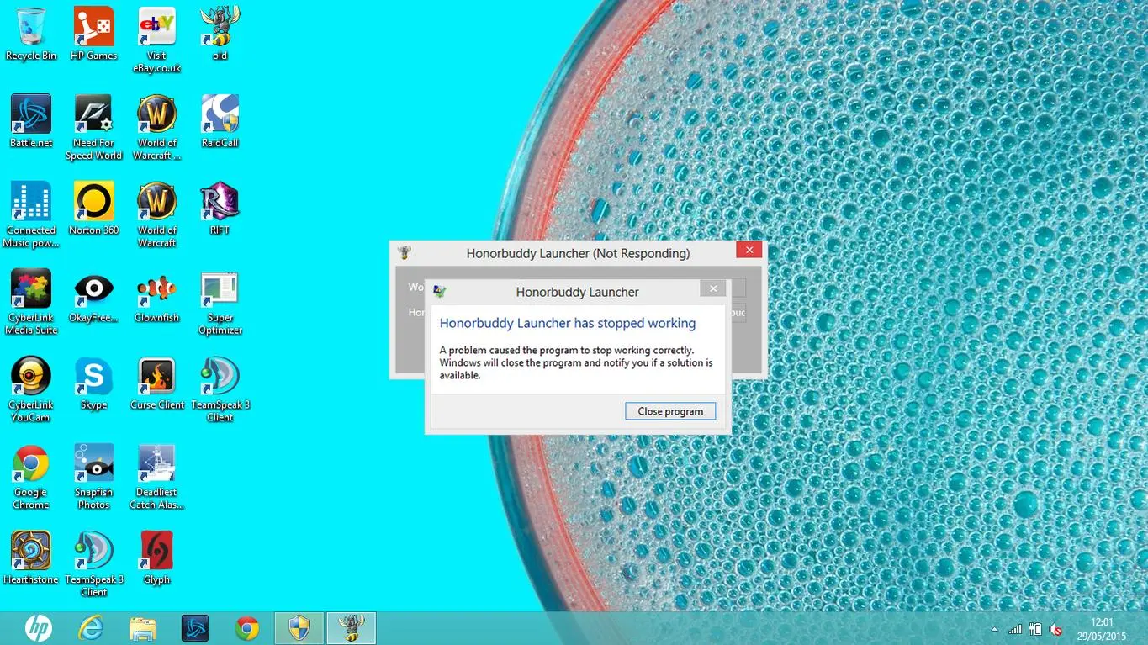Screen dimensions: 1148x645
Task: Select Snapfish Photos shortcut
Action: 93,477
